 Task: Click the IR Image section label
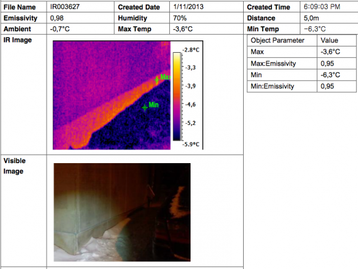click(x=18, y=40)
